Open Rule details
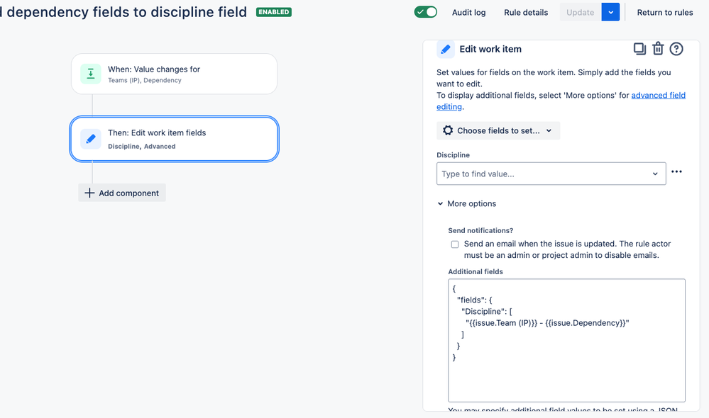The image size is (709, 418). coord(526,13)
